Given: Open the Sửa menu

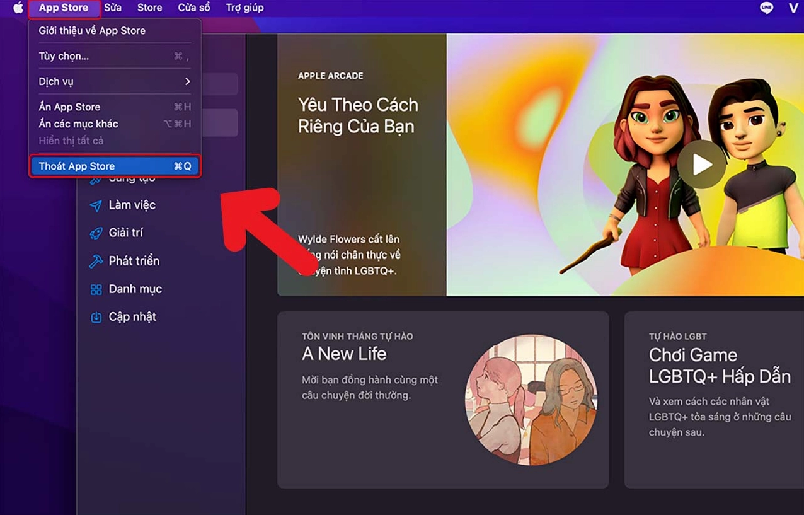Looking at the screenshot, I should pos(113,8).
